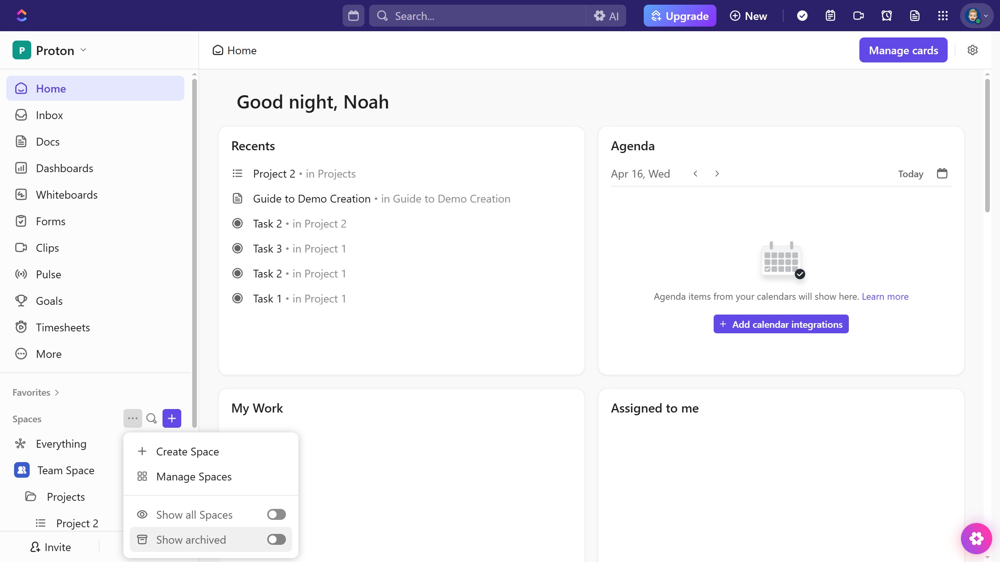1000x562 pixels.
Task: Choose Manage Spaces menu entry
Action: tap(194, 477)
